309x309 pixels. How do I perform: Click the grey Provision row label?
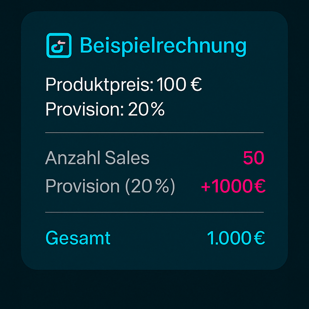click(x=82, y=186)
